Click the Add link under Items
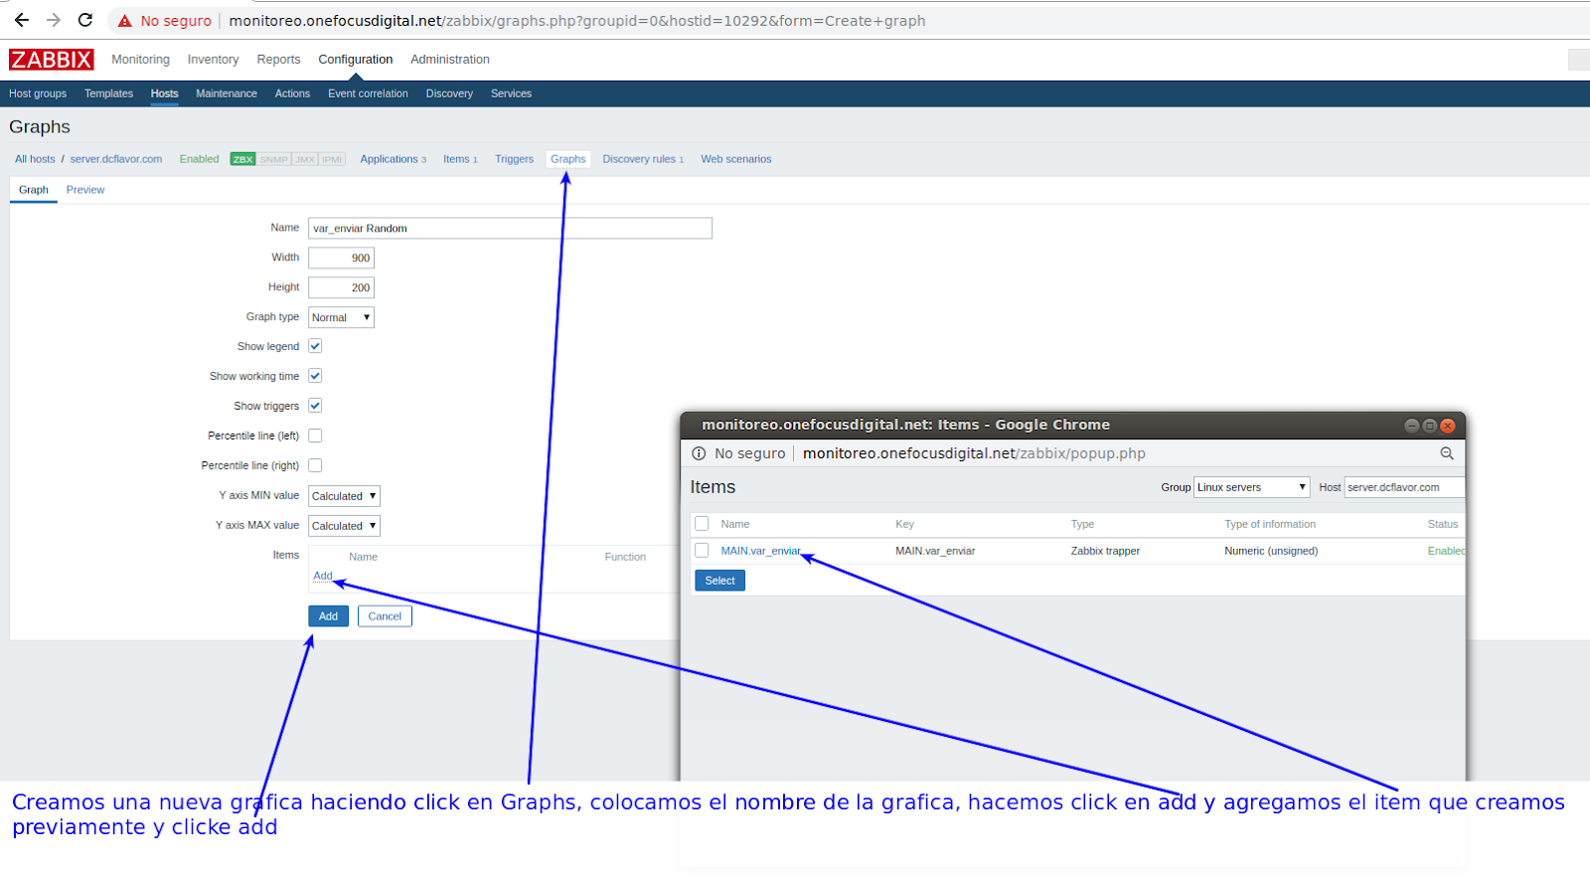This screenshot has height=875, width=1590. point(323,576)
